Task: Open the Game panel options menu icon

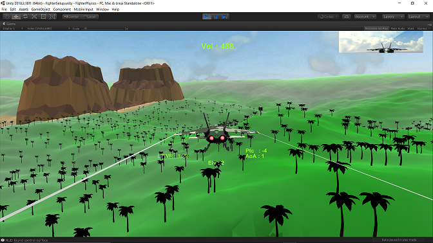Action: click(429, 24)
